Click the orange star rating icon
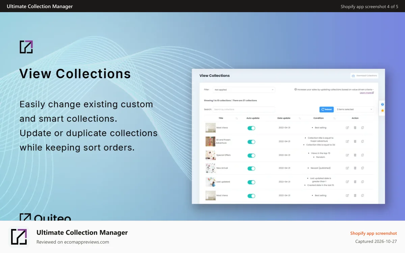This screenshot has width=405, height=253. click(x=382, y=111)
